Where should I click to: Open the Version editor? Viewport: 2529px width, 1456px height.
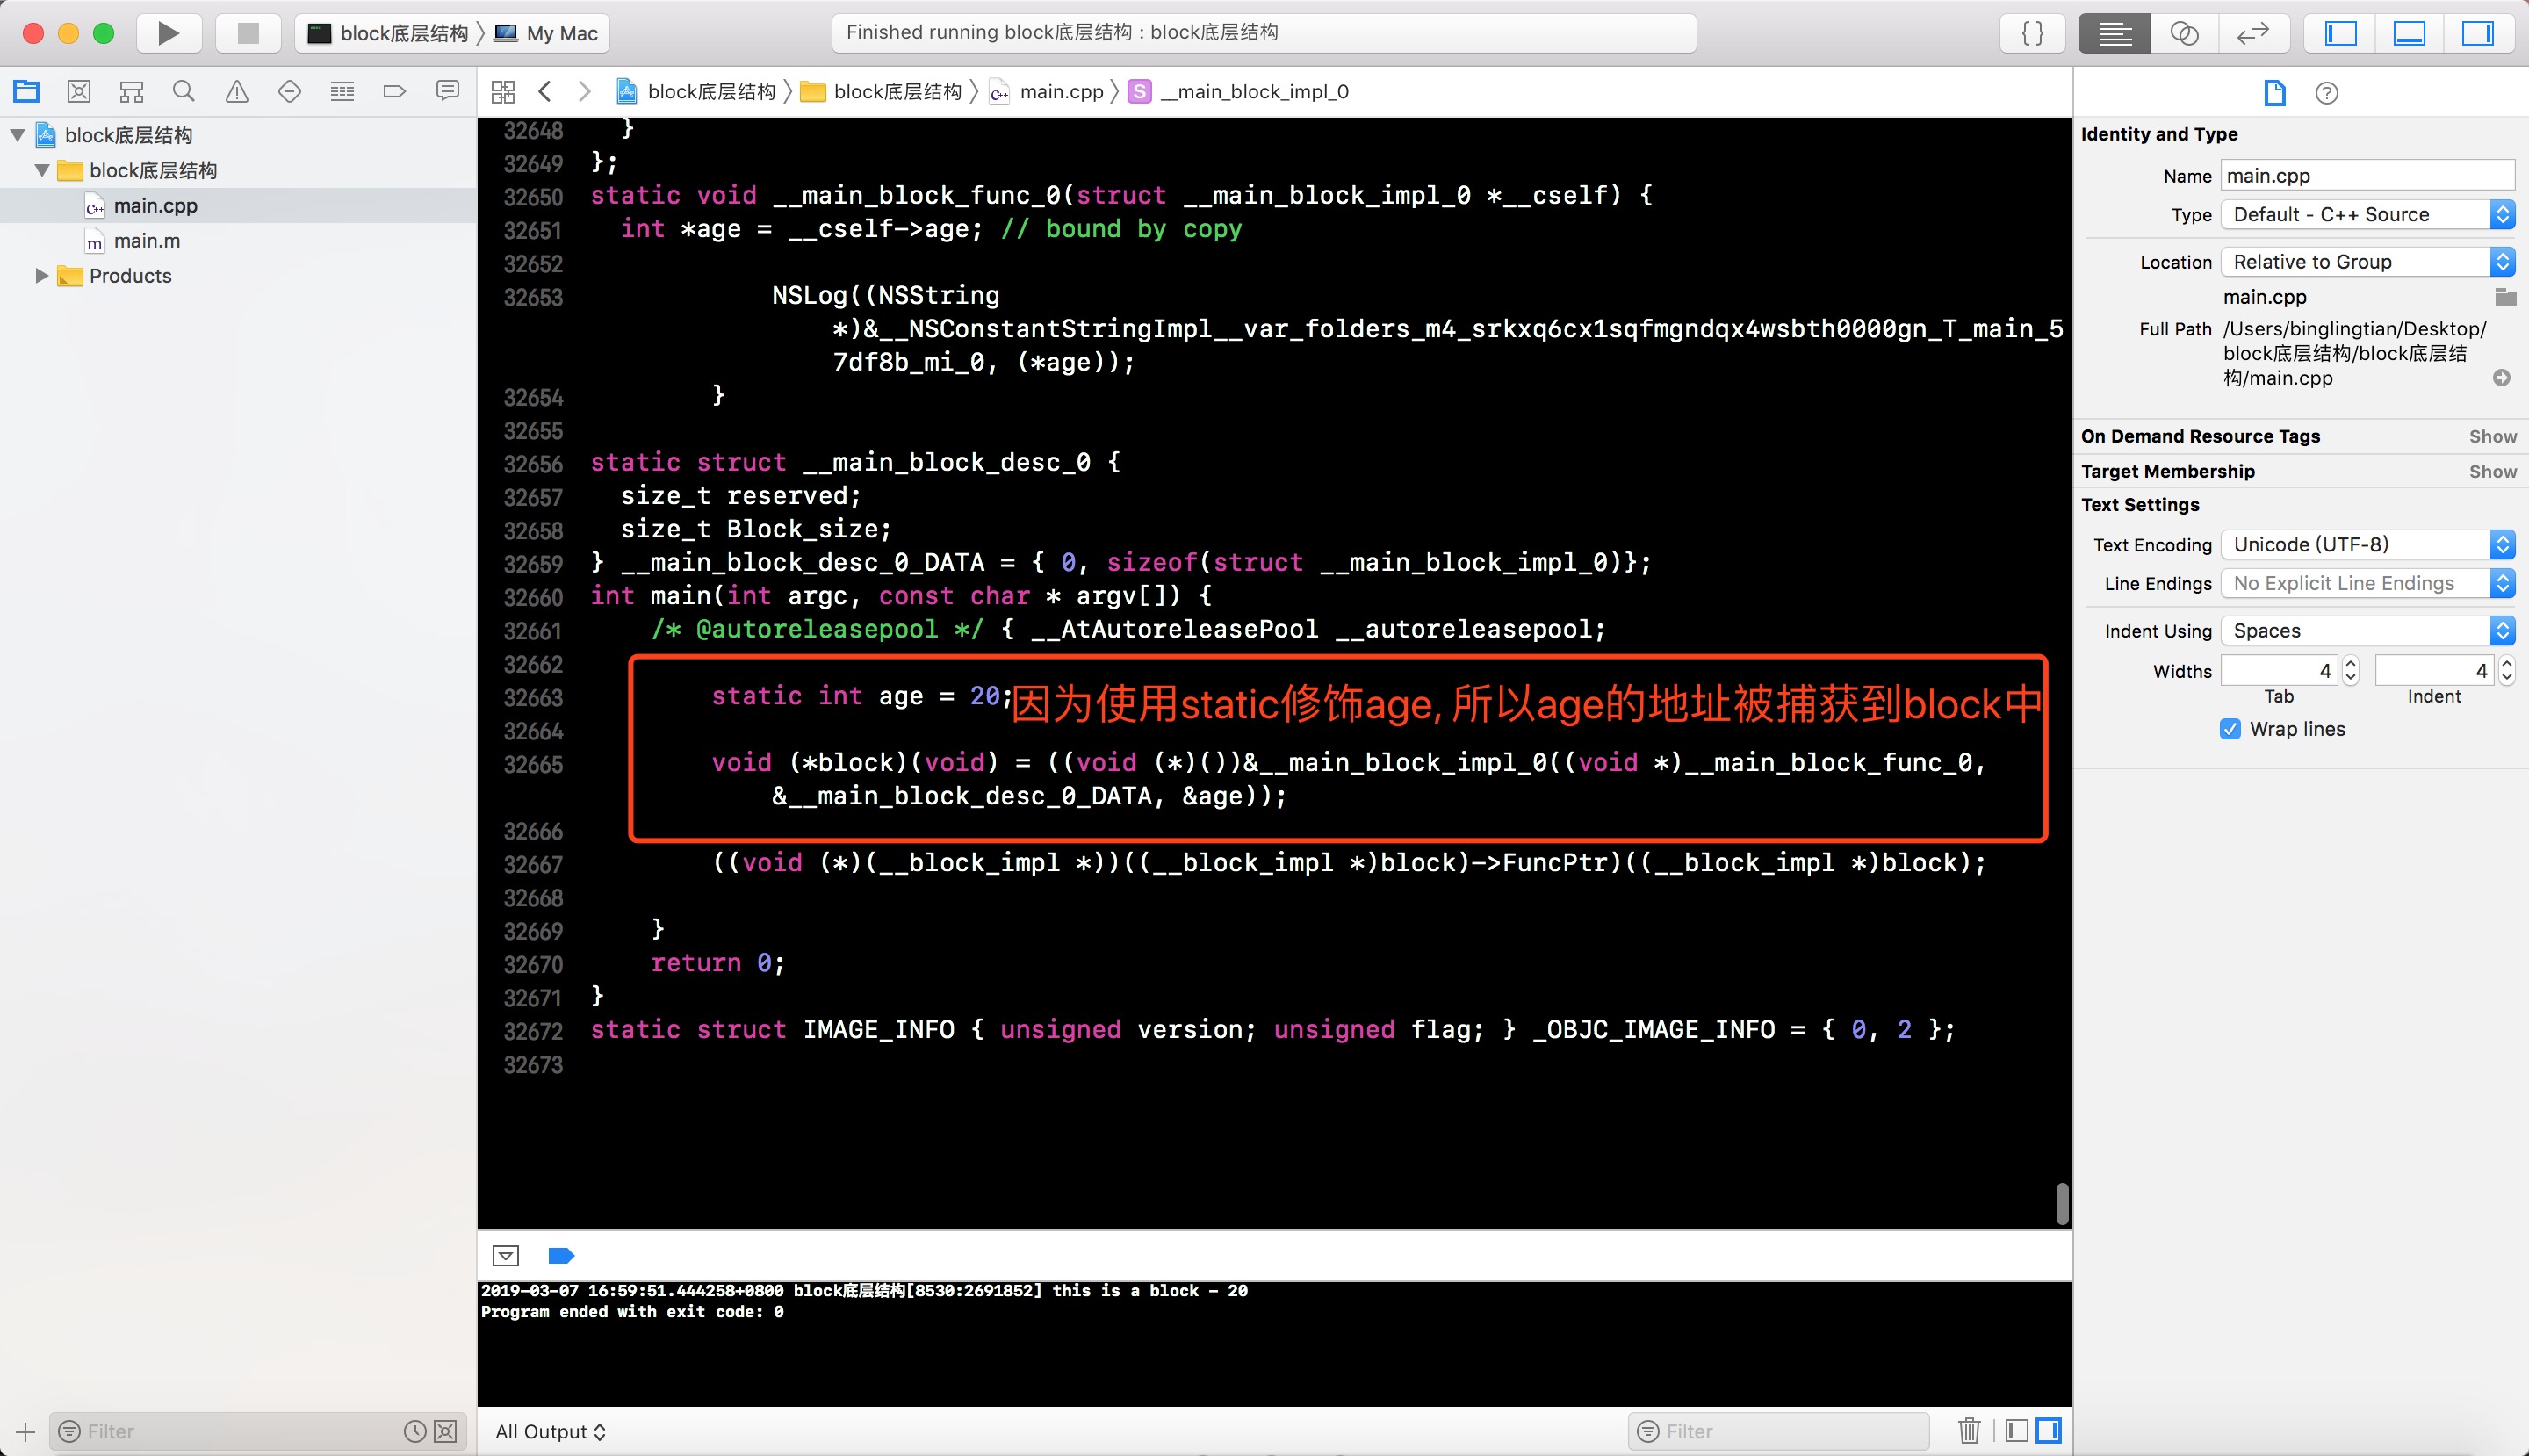2252,33
